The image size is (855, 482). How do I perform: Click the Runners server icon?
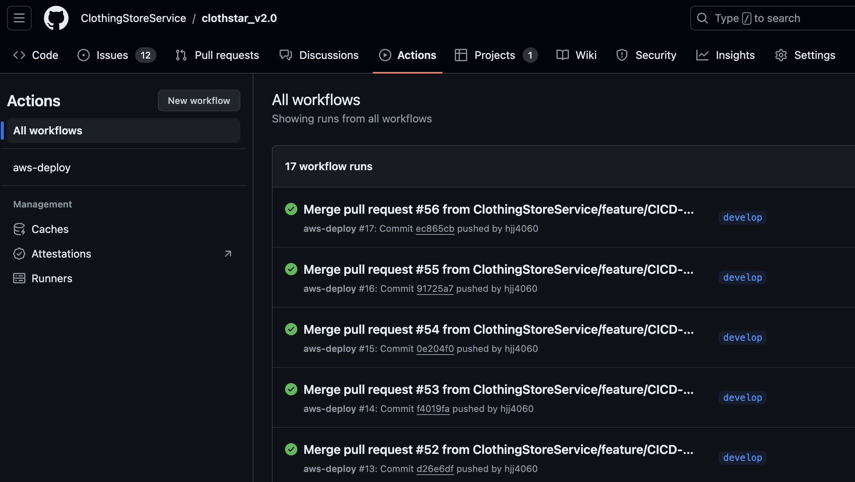click(x=19, y=278)
